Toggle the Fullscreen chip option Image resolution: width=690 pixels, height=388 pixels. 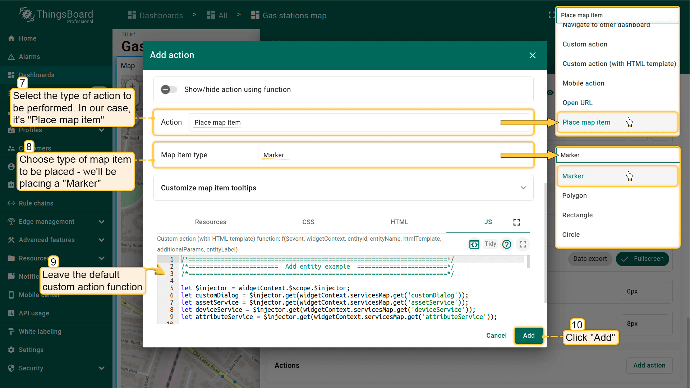click(642, 259)
